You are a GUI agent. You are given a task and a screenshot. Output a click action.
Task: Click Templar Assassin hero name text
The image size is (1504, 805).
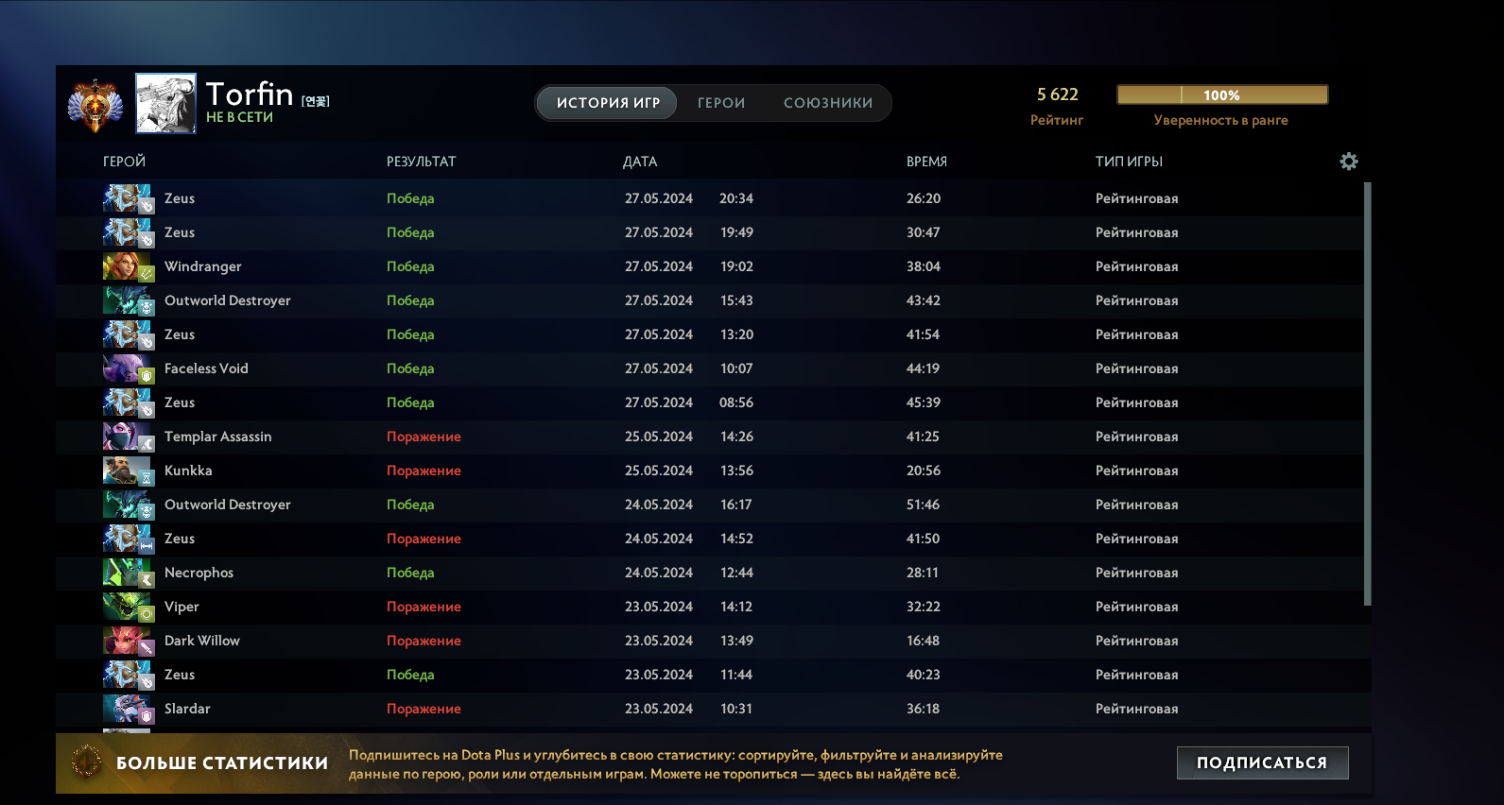point(218,437)
